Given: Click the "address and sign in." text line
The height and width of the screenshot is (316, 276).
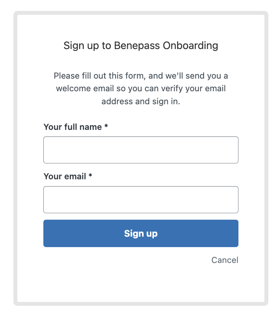Looking at the screenshot, I should click(x=141, y=101).
